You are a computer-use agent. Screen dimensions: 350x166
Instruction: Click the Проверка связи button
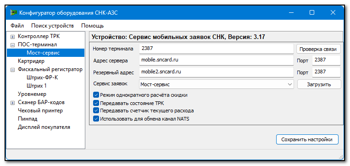click(x=318, y=49)
